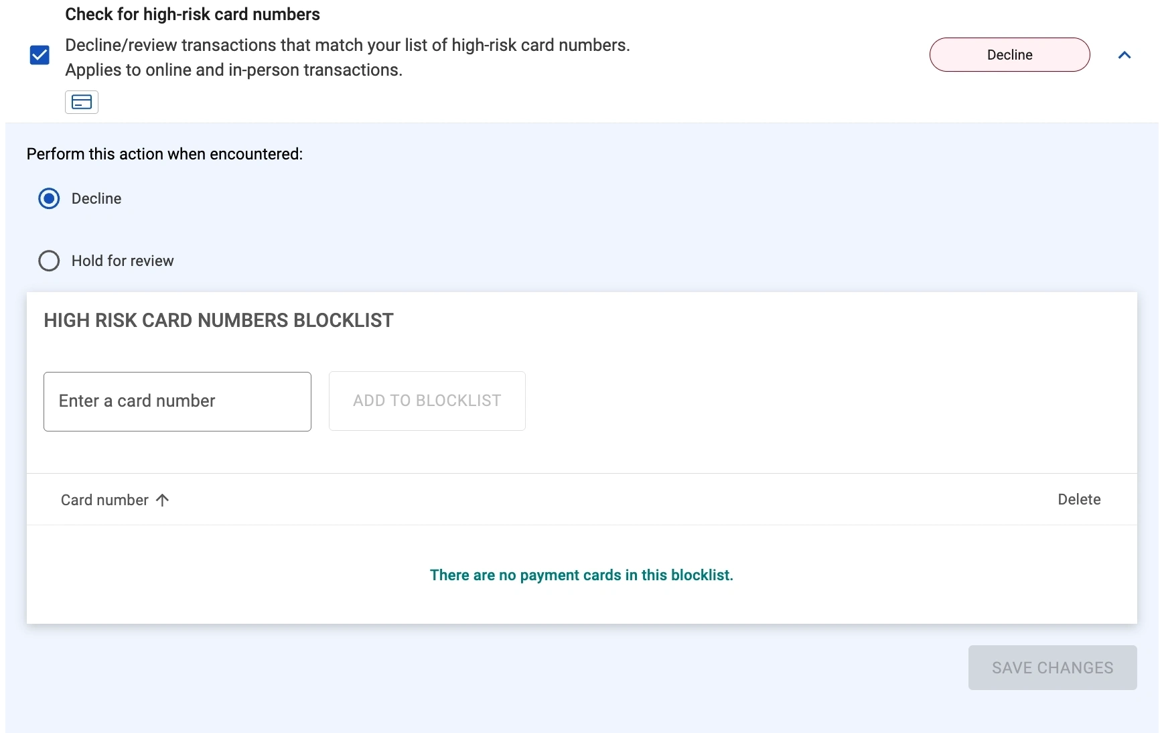Image resolution: width=1160 pixels, height=733 pixels.
Task: Click the Check for high-risk card numbers title
Action: coord(192,14)
